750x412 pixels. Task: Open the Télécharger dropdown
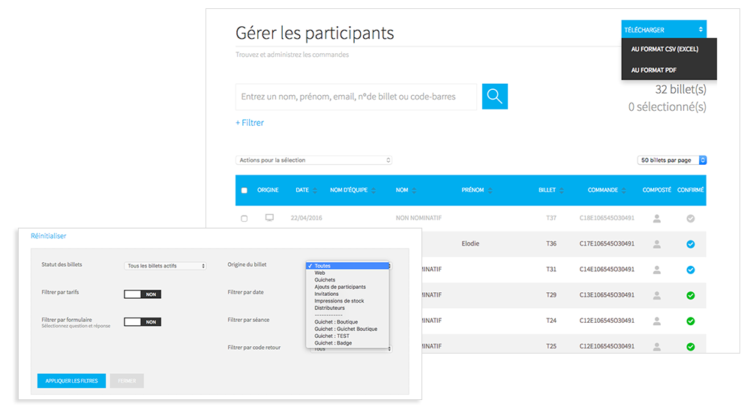pos(664,30)
